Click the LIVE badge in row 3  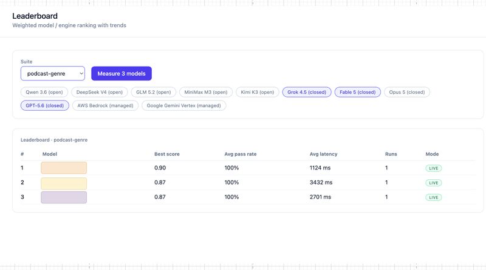(x=433, y=197)
